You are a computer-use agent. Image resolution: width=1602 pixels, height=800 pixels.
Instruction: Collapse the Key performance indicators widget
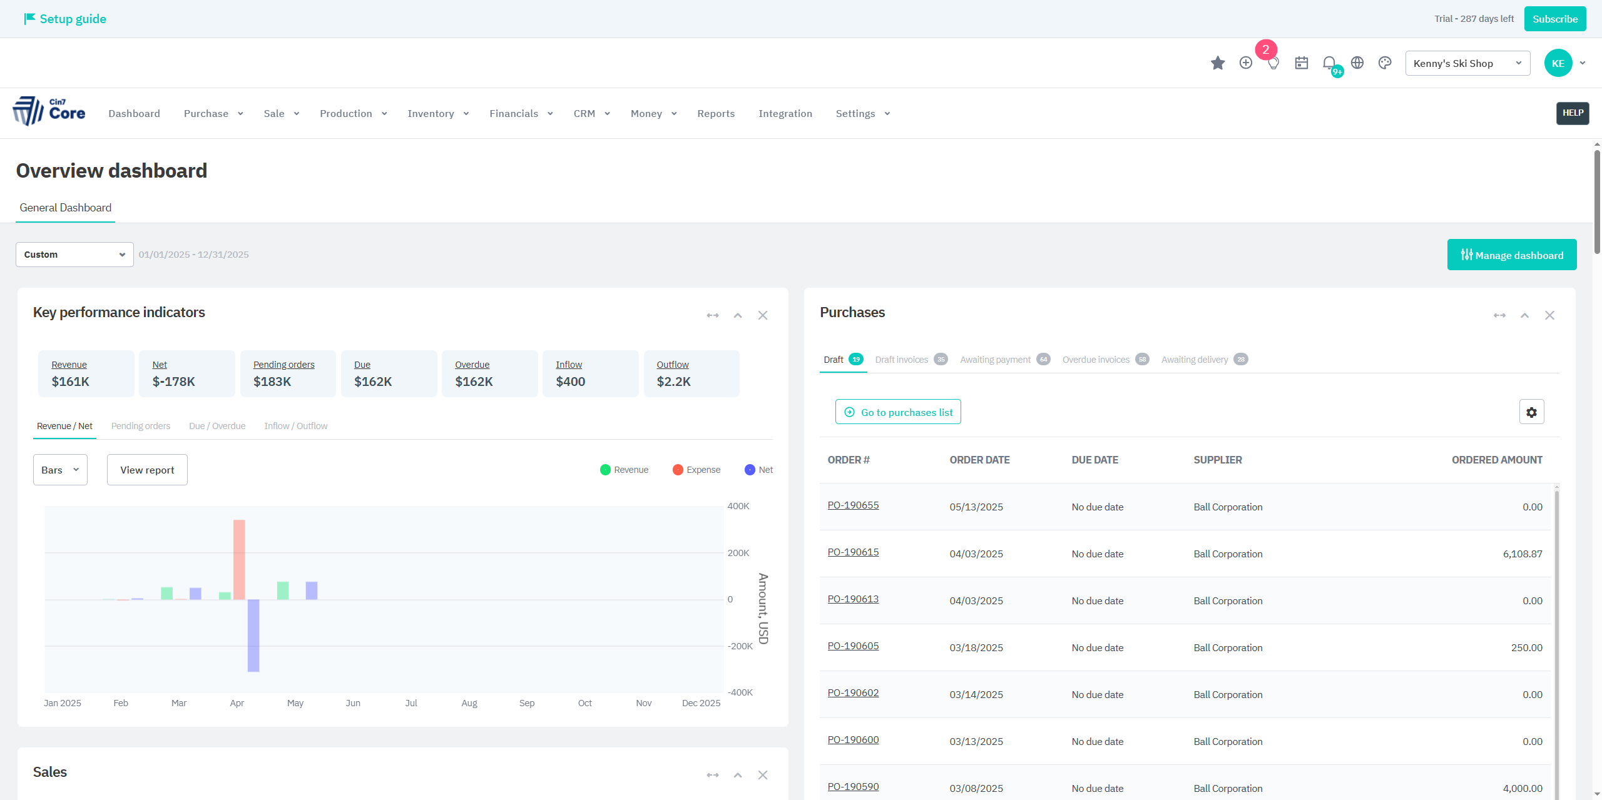(x=738, y=315)
